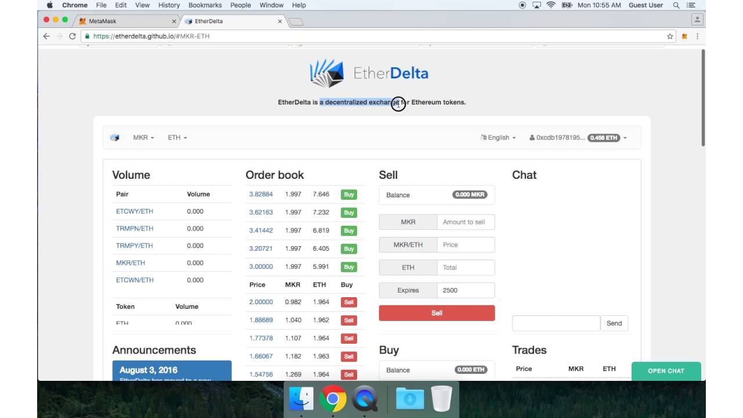
Task: Open the Notification Center icon
Action: coord(691,5)
